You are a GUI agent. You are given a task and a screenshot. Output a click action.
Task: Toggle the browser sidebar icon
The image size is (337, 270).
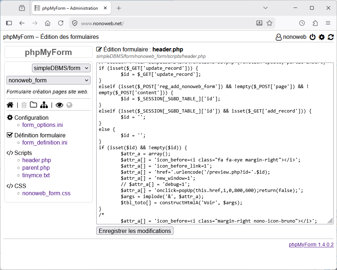pos(9,23)
